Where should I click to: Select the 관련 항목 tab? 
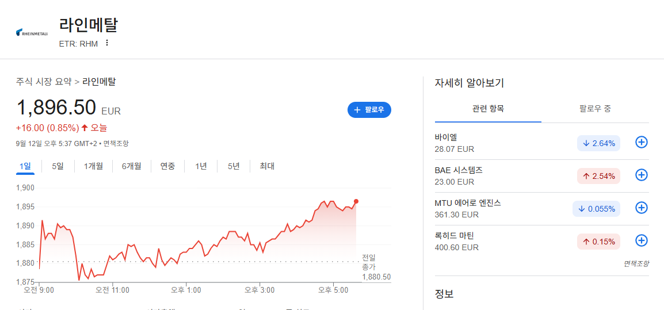coord(488,109)
